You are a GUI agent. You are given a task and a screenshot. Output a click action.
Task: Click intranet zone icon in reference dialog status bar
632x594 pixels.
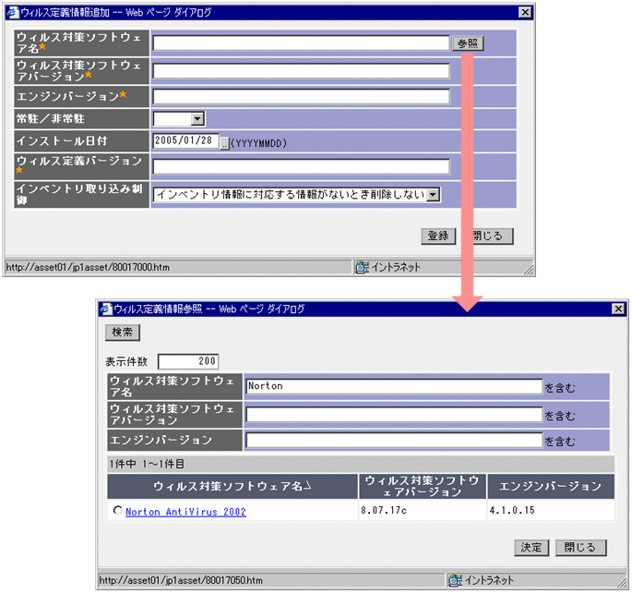pyautogui.click(x=456, y=580)
